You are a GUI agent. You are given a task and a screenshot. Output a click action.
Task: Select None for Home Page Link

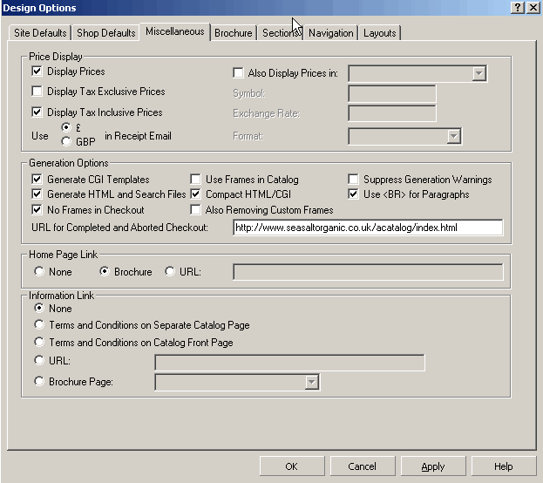coord(39,272)
